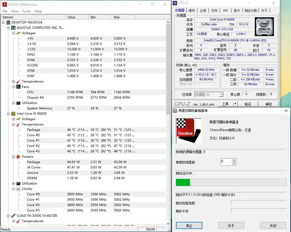This screenshot has width=291, height=232.
Task: Click the Powers flame icon
Action: 19,156
